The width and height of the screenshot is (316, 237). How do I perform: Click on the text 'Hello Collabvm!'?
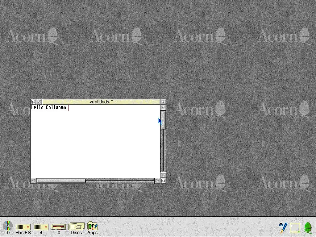coord(49,107)
